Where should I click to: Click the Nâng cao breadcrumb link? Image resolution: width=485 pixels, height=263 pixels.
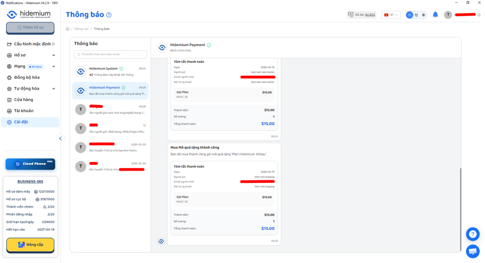[x=81, y=29]
